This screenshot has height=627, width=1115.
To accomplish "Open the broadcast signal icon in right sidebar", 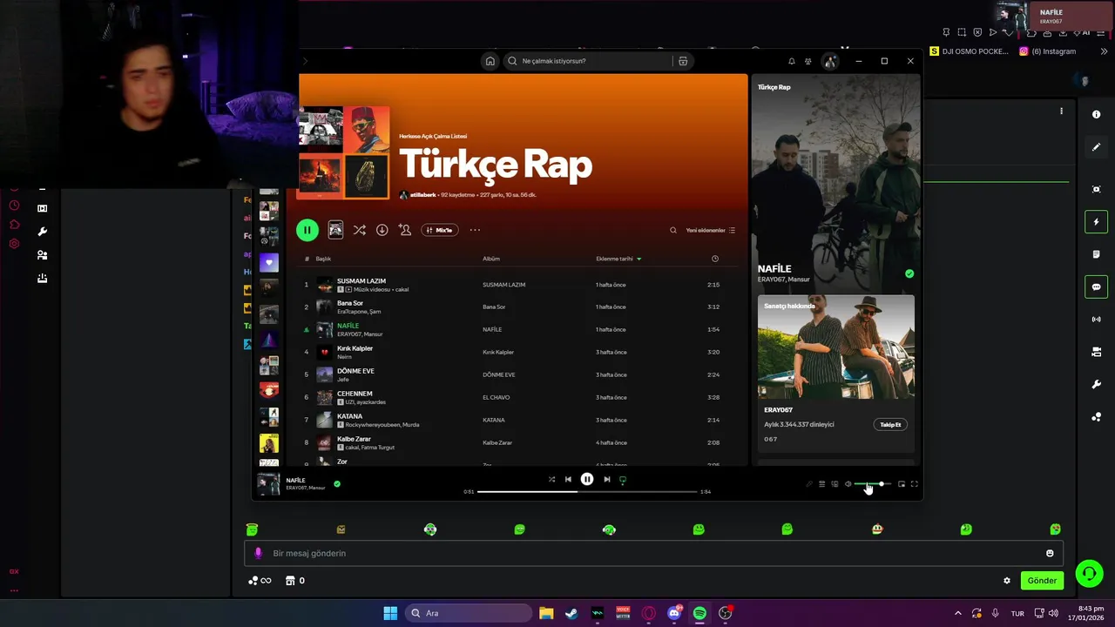I will pos(1096,320).
